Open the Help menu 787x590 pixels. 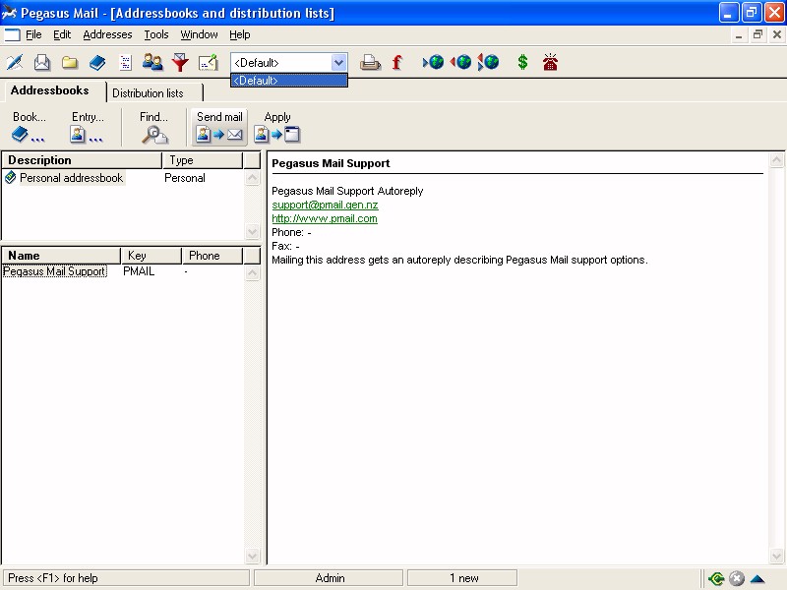pyautogui.click(x=239, y=34)
